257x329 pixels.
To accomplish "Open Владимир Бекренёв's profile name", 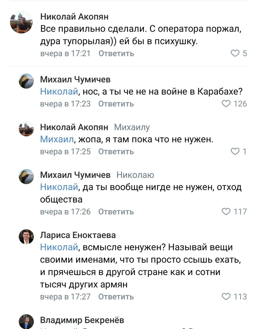I will coord(82,320).
